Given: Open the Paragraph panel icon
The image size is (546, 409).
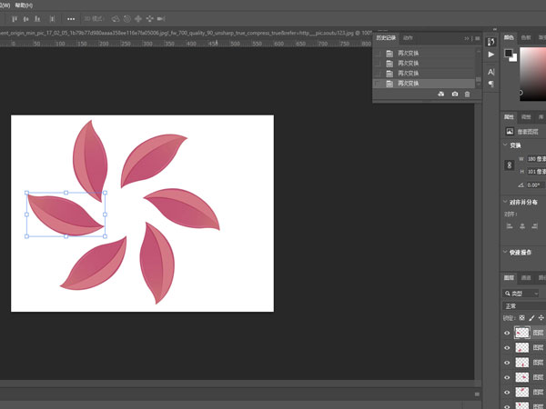Looking at the screenshot, I should pos(491,85).
